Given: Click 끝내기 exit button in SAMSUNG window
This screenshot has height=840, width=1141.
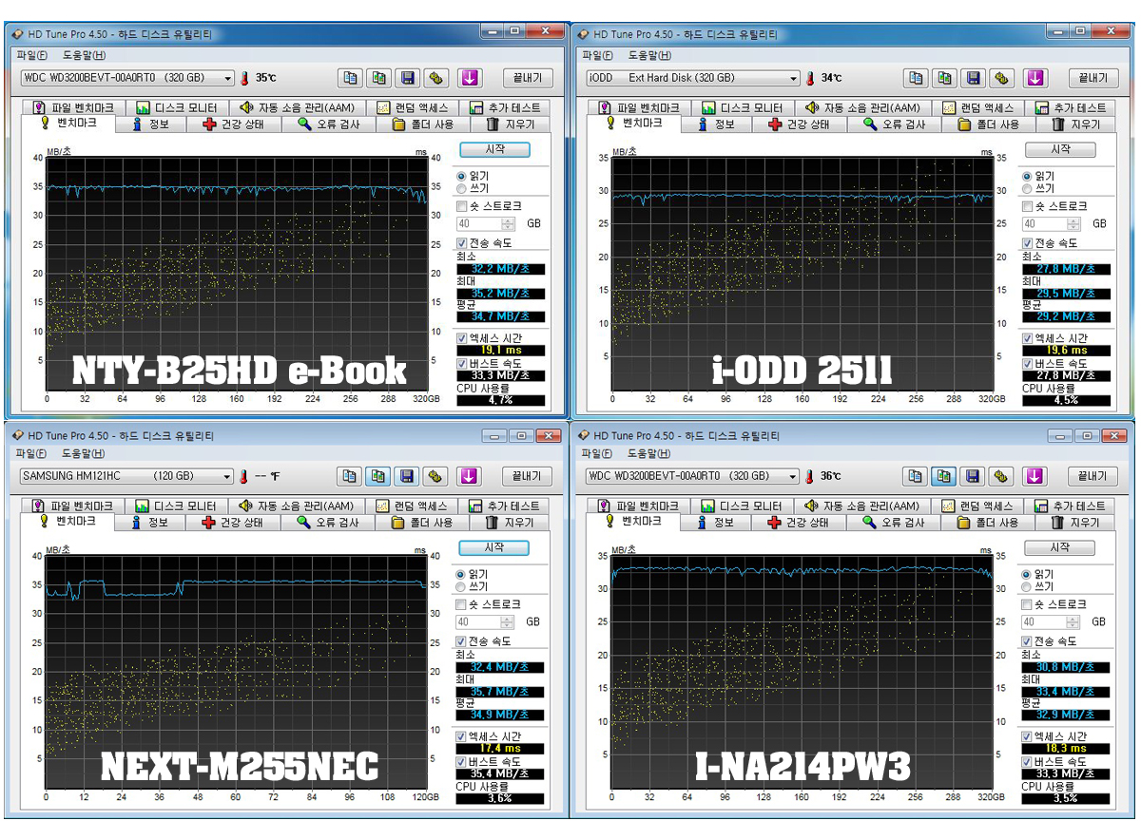Looking at the screenshot, I should (x=526, y=476).
